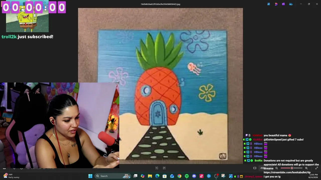
Task: Adjust the Photos zoom slider
Action: 291,168
